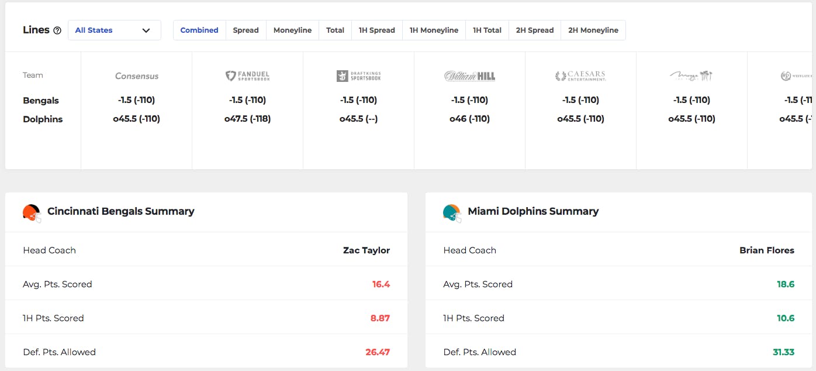Click the Lines help question mark icon
The height and width of the screenshot is (371, 816).
57,30
